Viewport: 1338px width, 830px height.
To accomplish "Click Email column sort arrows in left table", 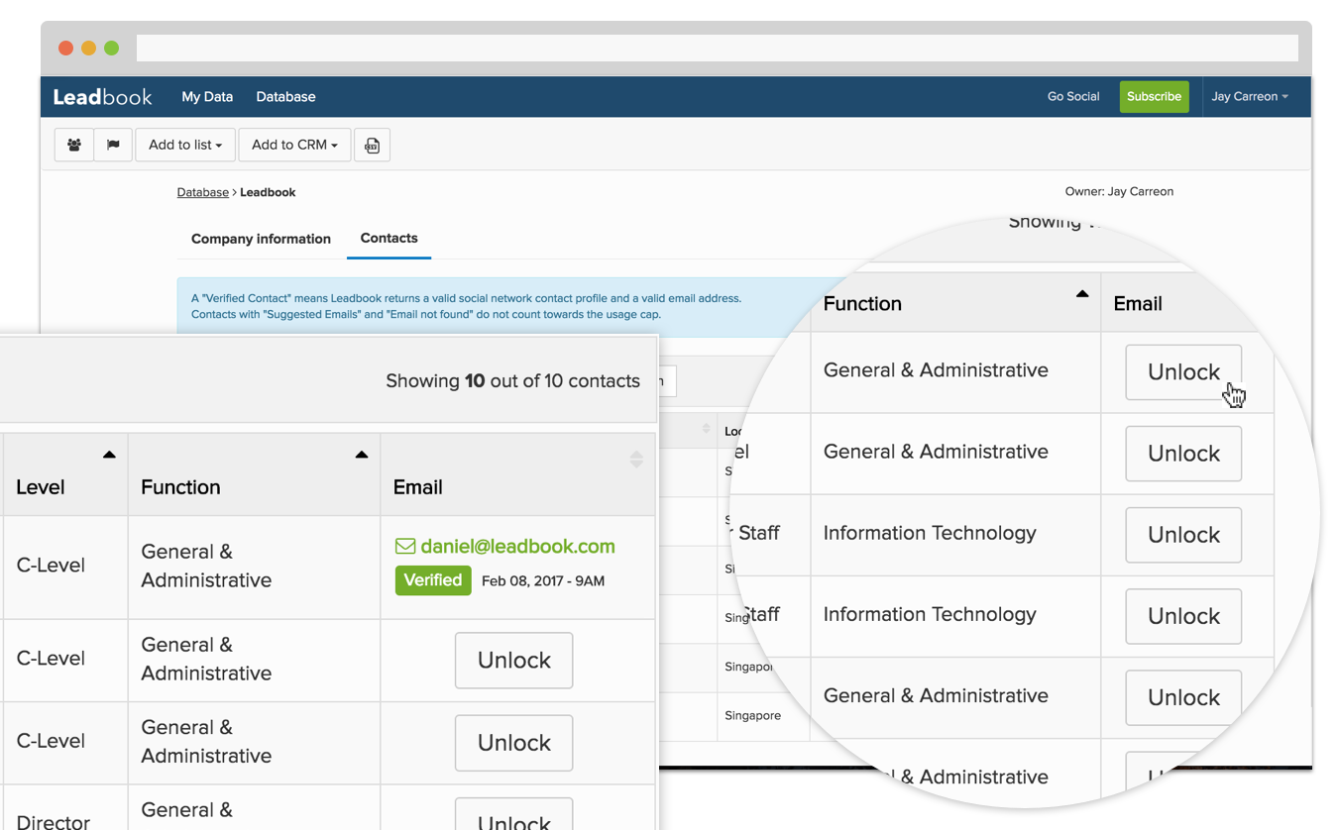I will click(636, 459).
